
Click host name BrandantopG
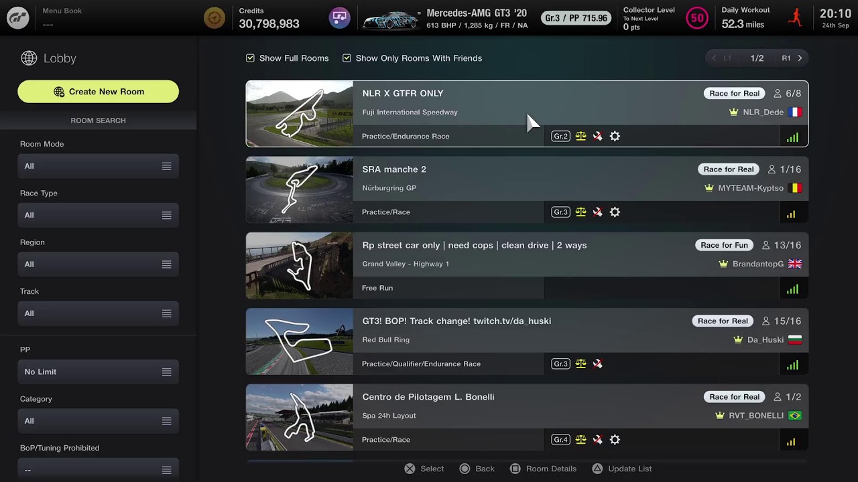[x=758, y=264]
